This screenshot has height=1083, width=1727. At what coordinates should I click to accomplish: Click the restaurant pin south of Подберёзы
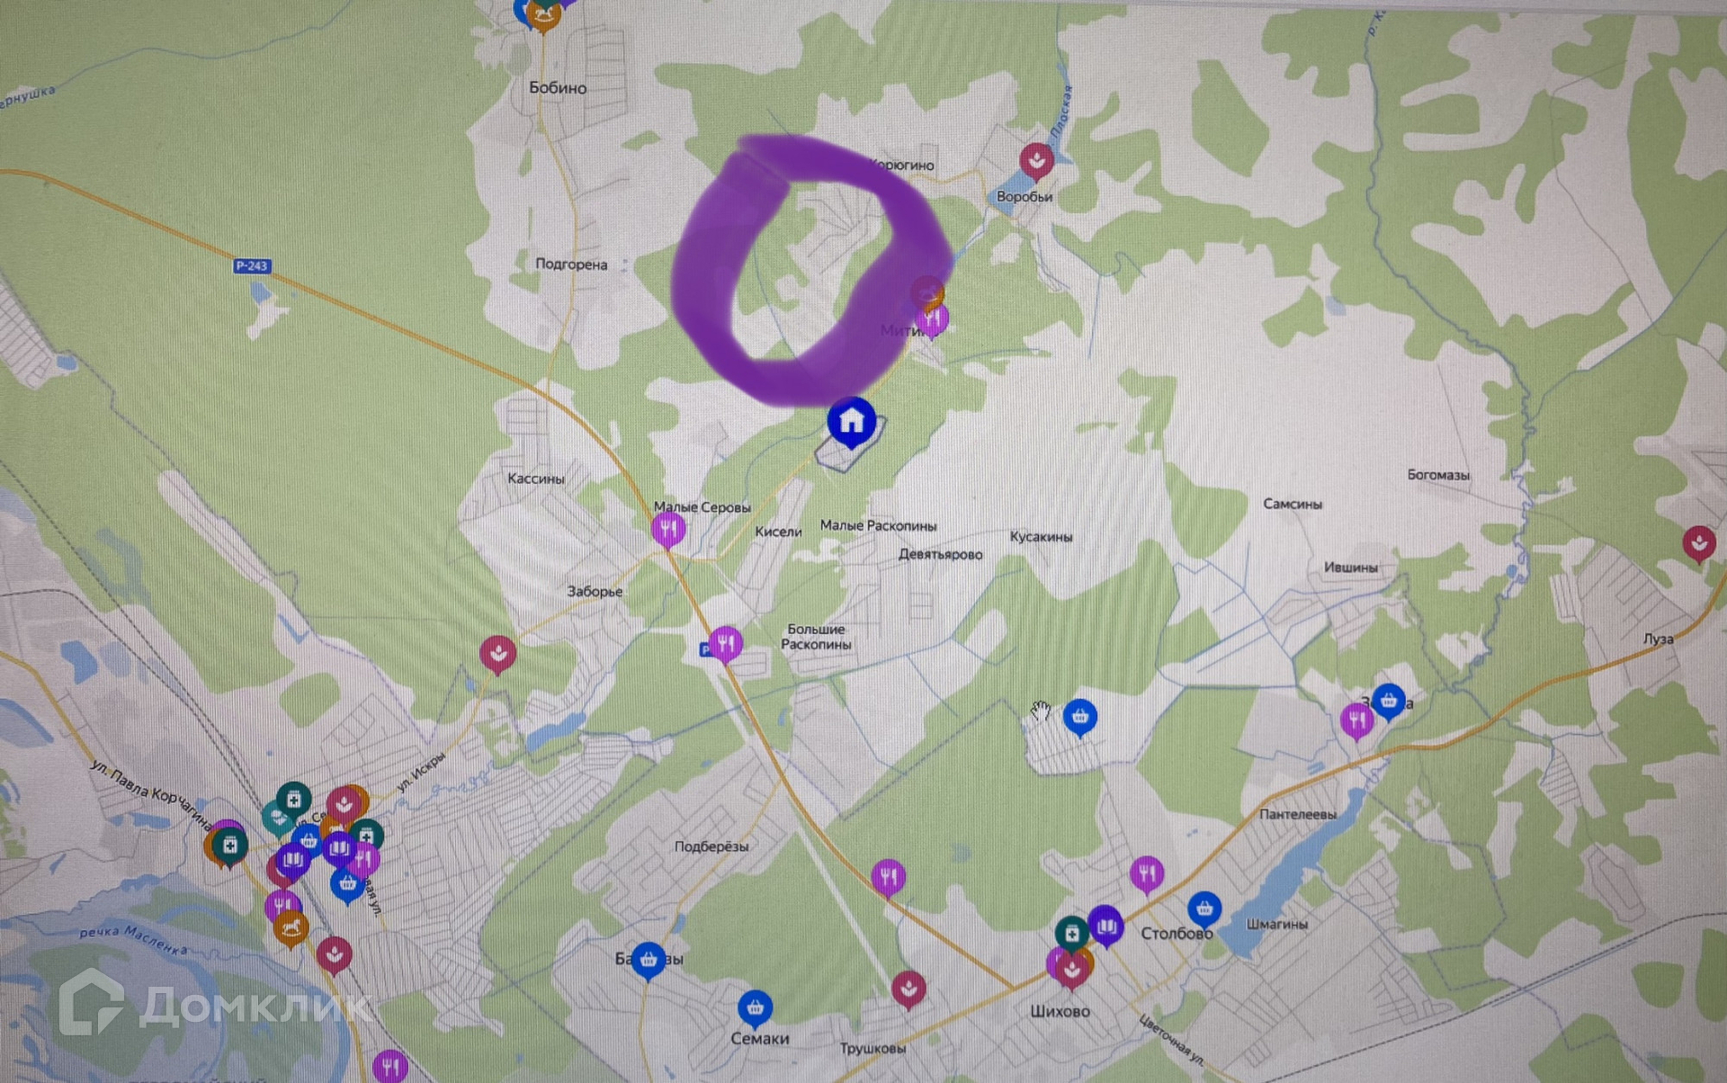888,878
